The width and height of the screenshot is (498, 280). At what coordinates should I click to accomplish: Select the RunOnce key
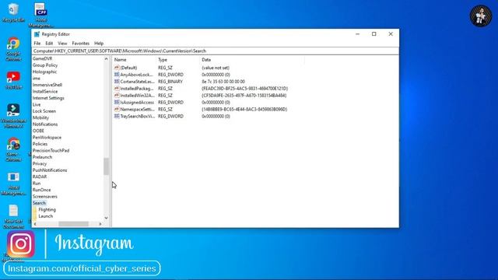(41, 190)
